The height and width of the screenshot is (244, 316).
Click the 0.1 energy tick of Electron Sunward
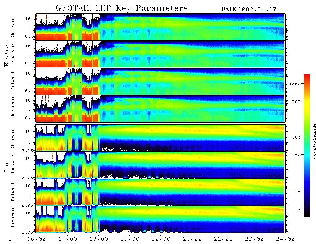click(x=30, y=36)
